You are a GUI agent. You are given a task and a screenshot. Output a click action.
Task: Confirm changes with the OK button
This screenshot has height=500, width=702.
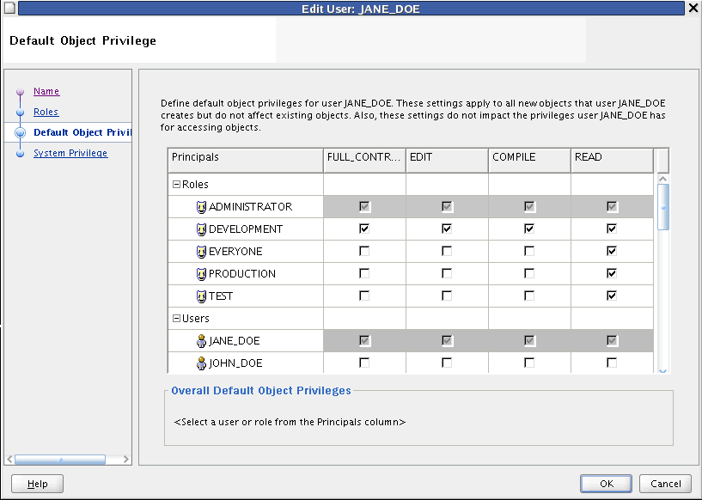(x=606, y=483)
